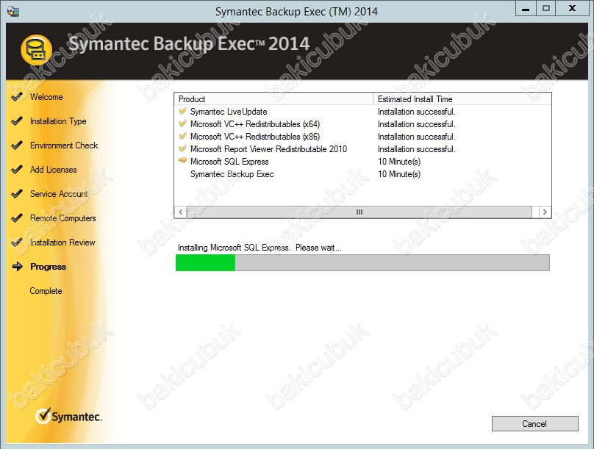Select the Installation Type step
Viewport: 594px width, 449px height.
click(58, 121)
